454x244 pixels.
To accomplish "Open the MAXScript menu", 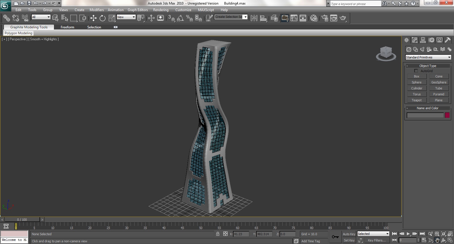I will (206, 10).
